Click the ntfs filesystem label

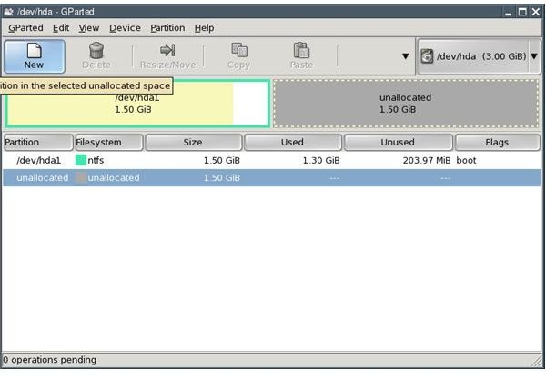click(x=96, y=160)
